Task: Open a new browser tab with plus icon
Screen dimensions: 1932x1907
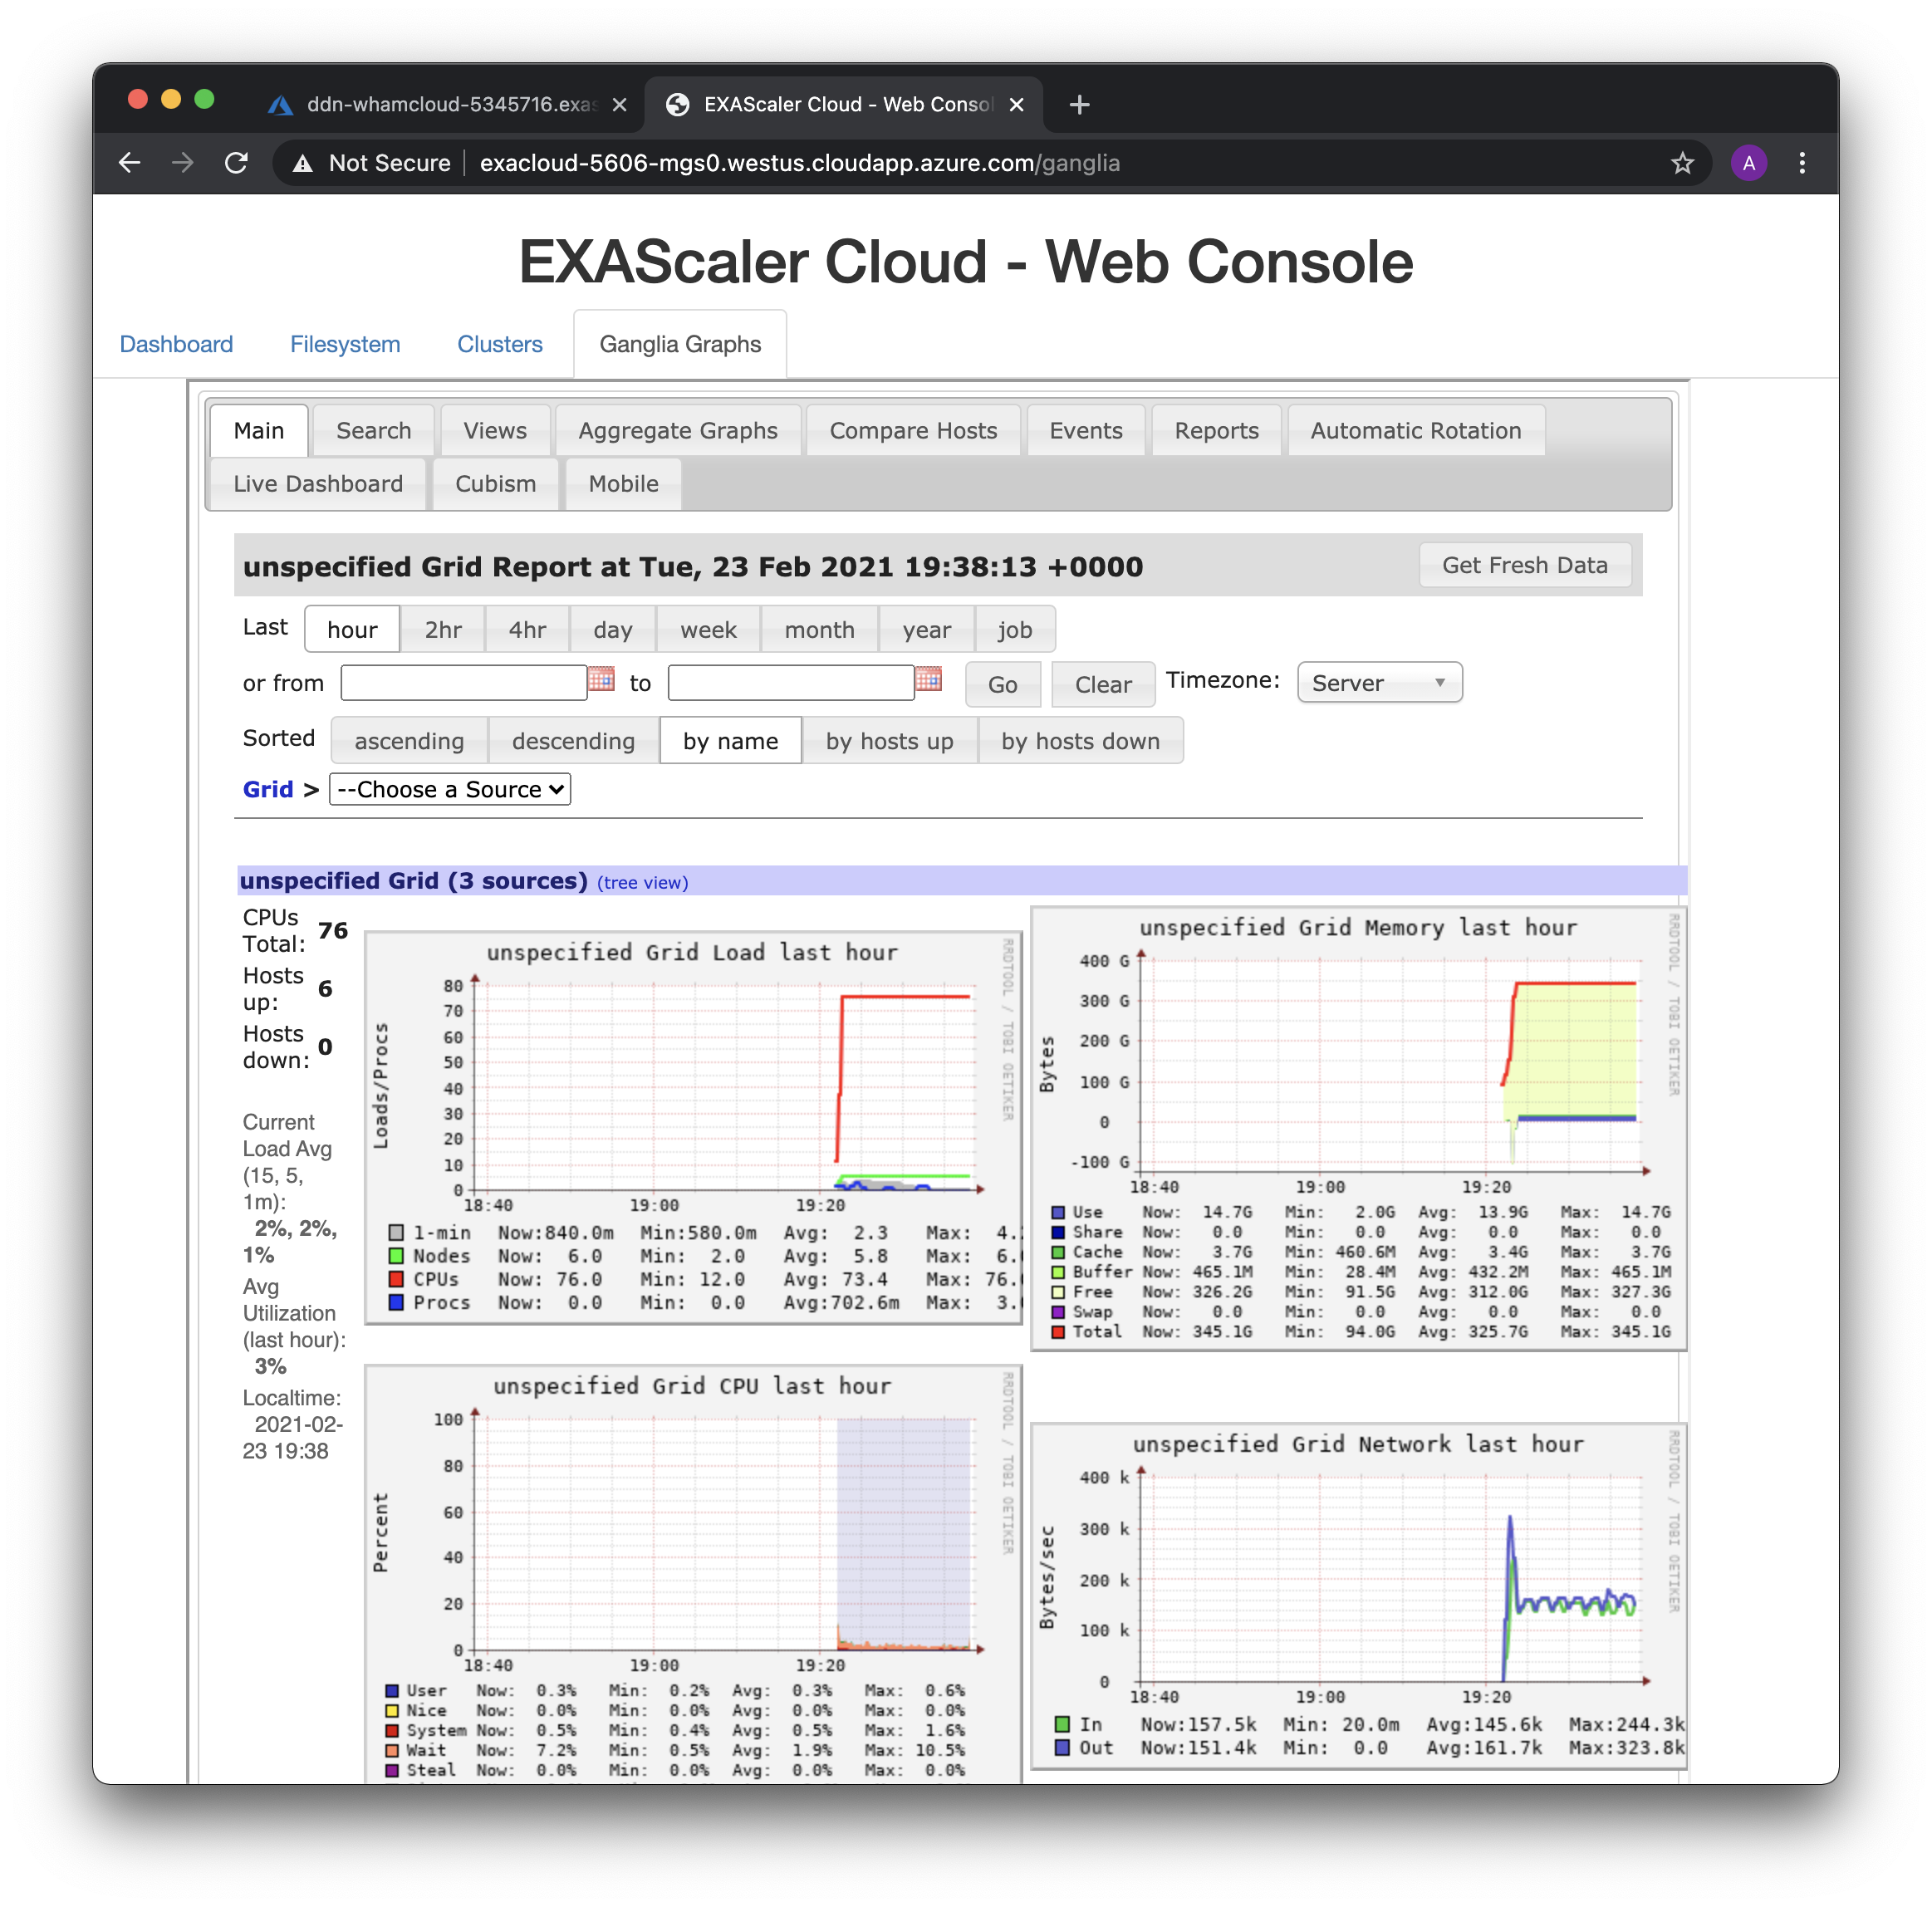Action: 1079,105
